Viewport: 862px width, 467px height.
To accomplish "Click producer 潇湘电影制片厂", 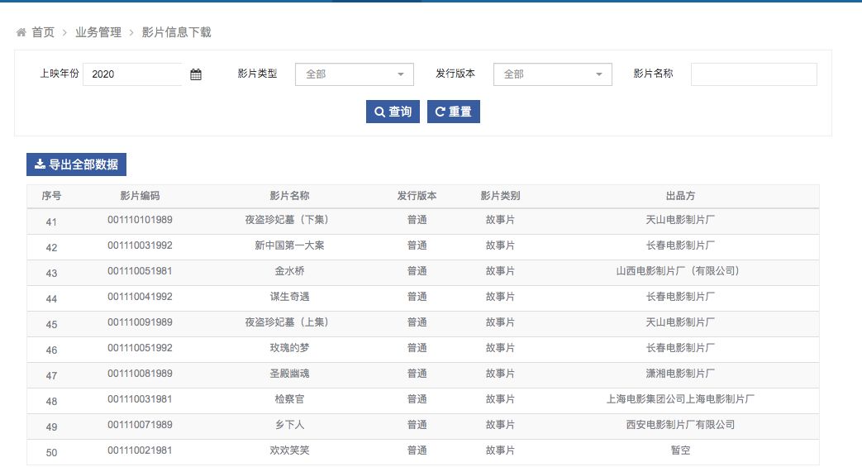I will [680, 374].
